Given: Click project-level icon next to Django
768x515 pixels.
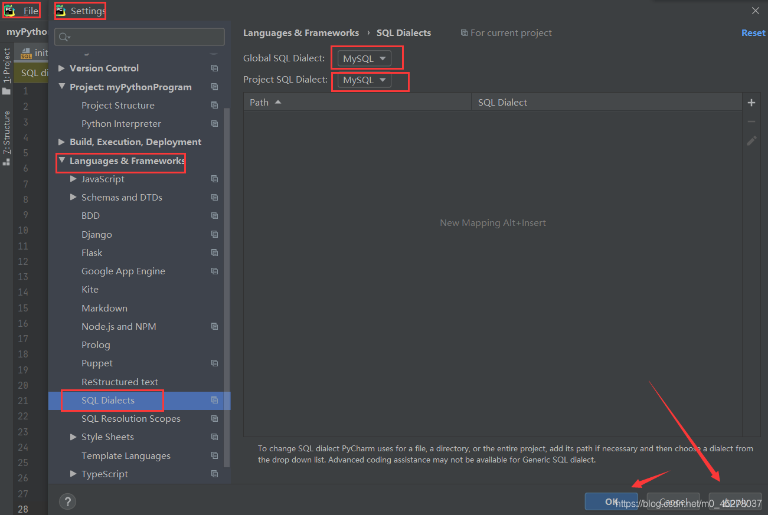Looking at the screenshot, I should [x=214, y=234].
